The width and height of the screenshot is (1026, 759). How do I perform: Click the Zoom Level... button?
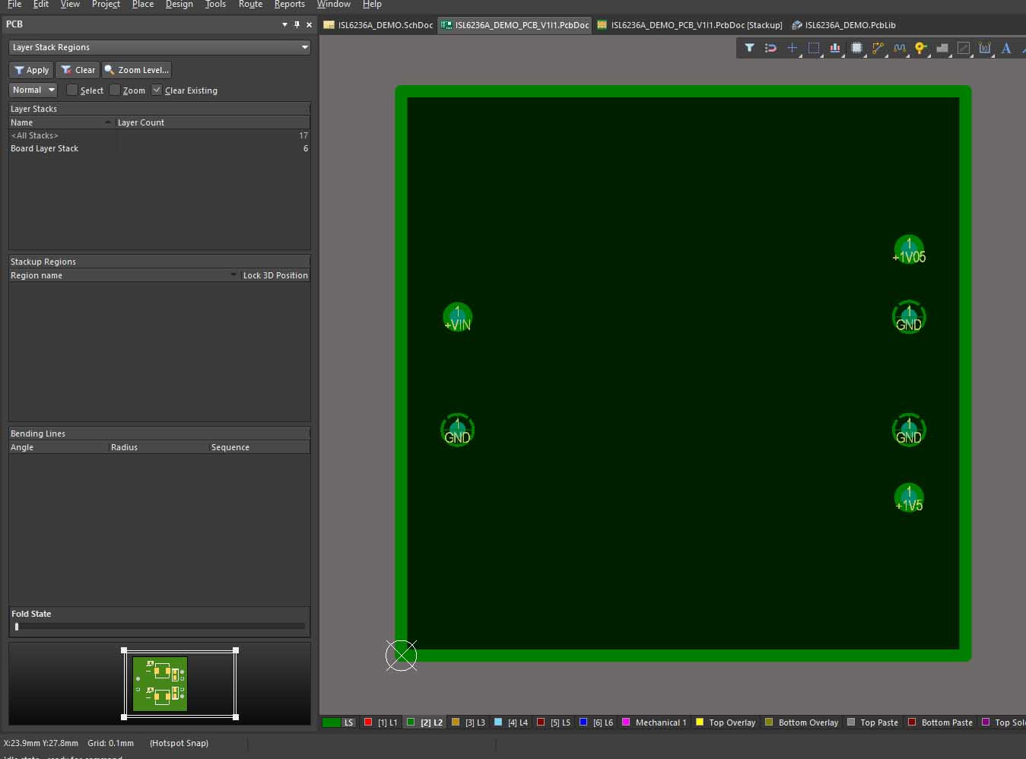click(x=137, y=70)
